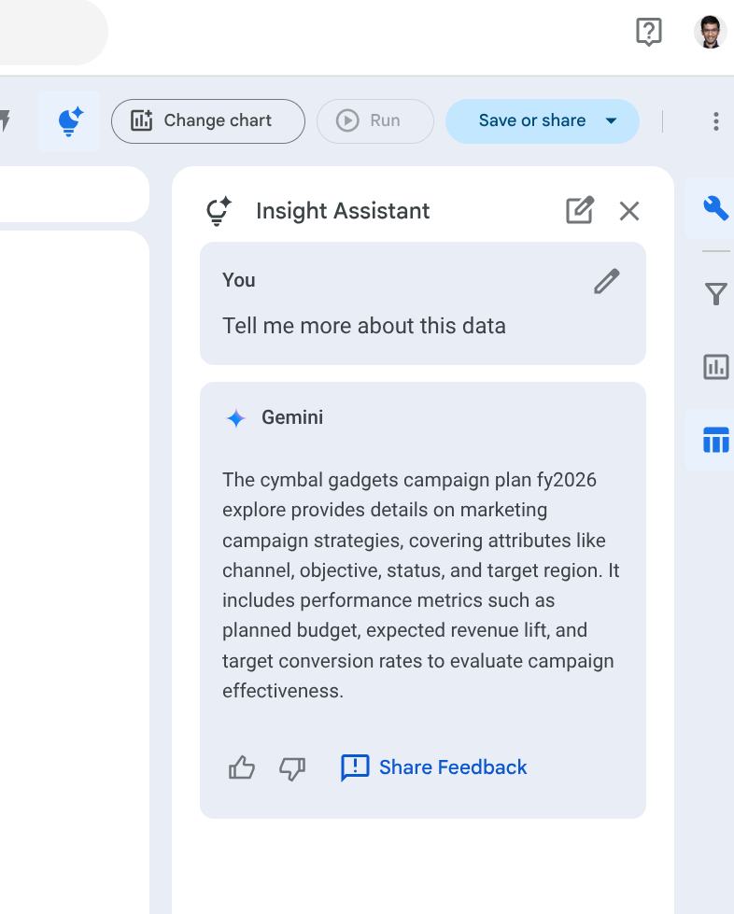Close the Insight Assistant panel
Screen dimensions: 734x914
tap(628, 211)
